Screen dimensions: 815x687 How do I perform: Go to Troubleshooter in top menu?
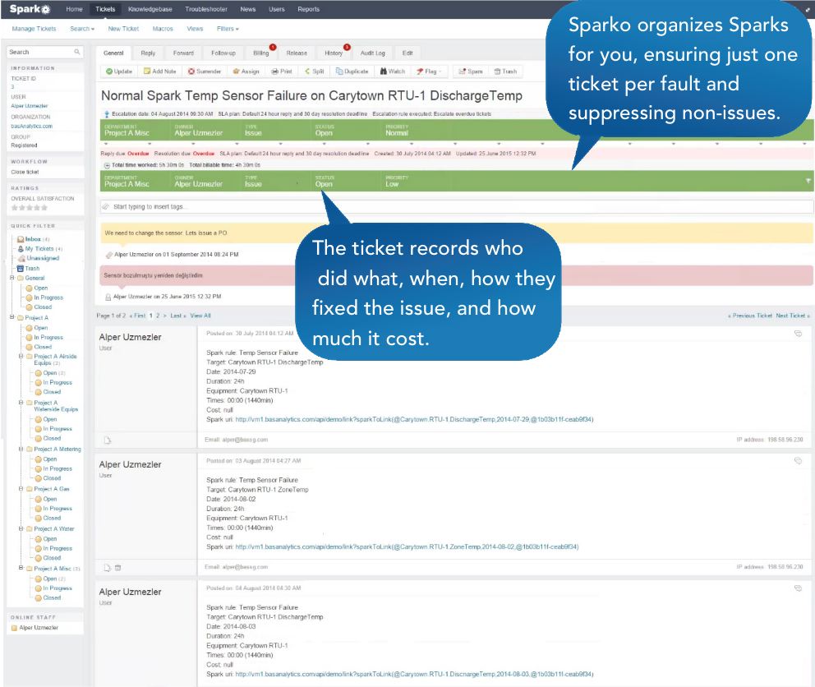[206, 9]
